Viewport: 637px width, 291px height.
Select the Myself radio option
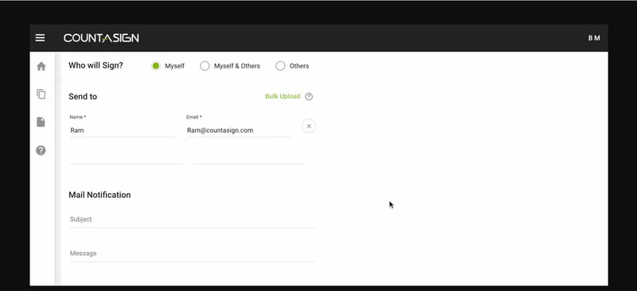[156, 66]
